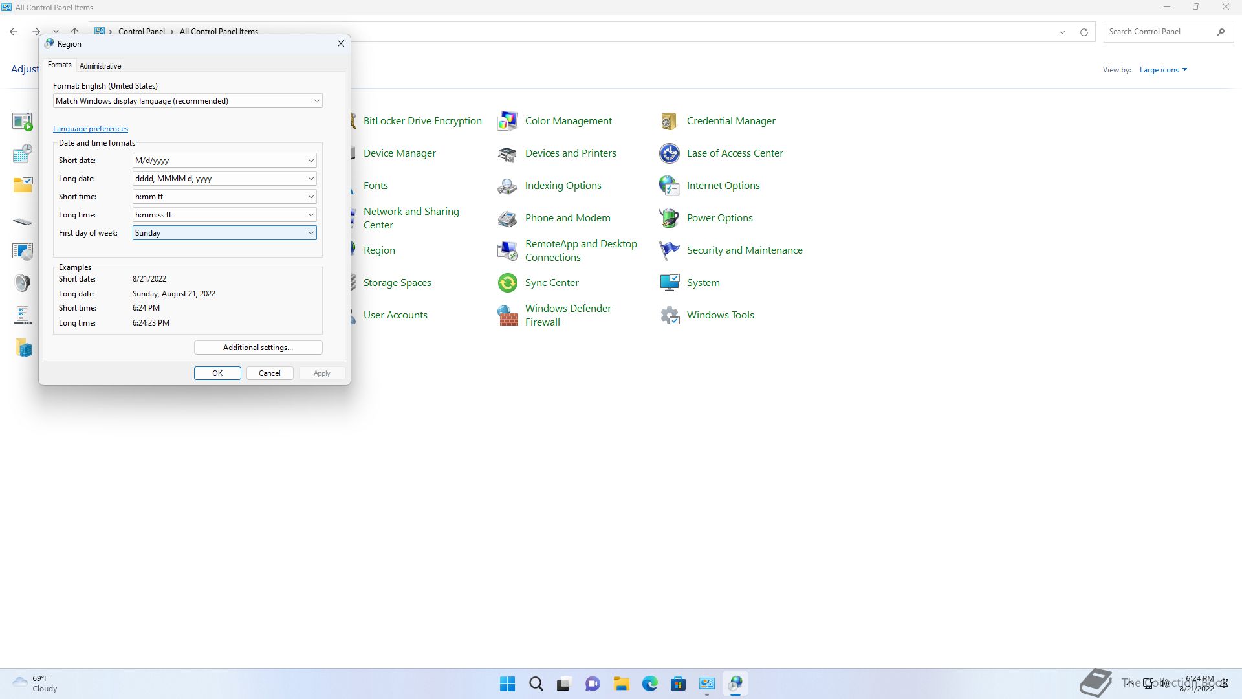Open BitLocker Drive Encryption link
This screenshot has width=1242, height=699.
(422, 121)
